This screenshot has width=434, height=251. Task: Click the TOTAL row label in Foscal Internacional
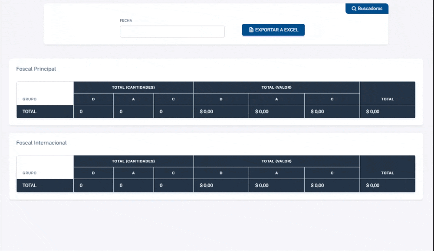tap(30, 186)
